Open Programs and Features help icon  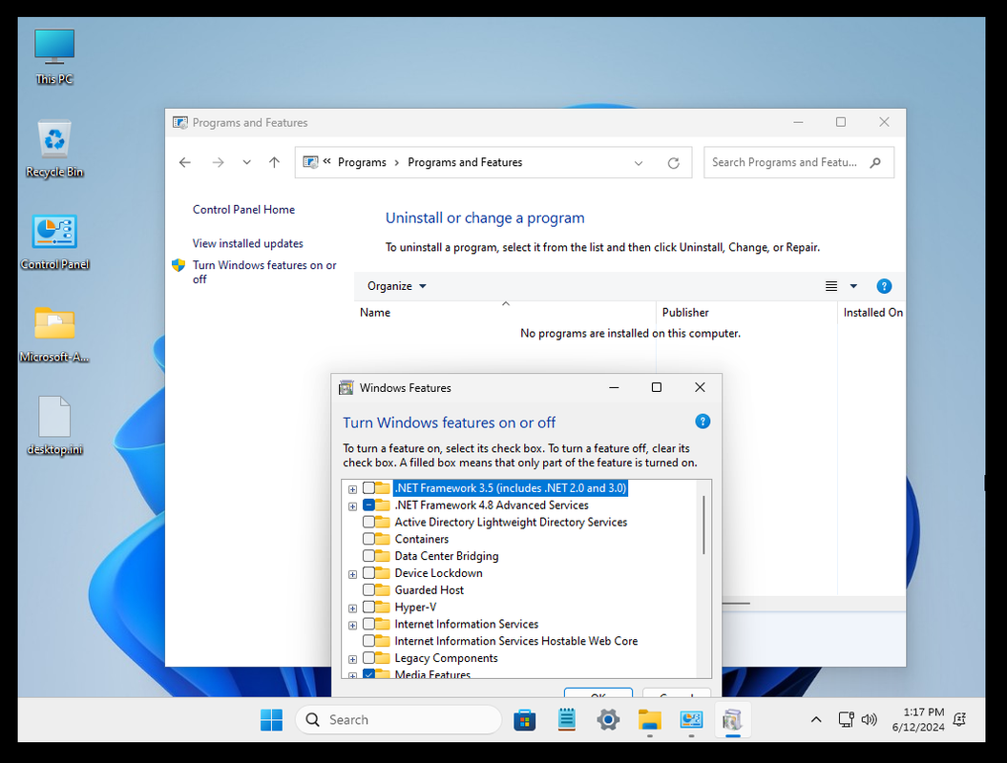pos(884,286)
